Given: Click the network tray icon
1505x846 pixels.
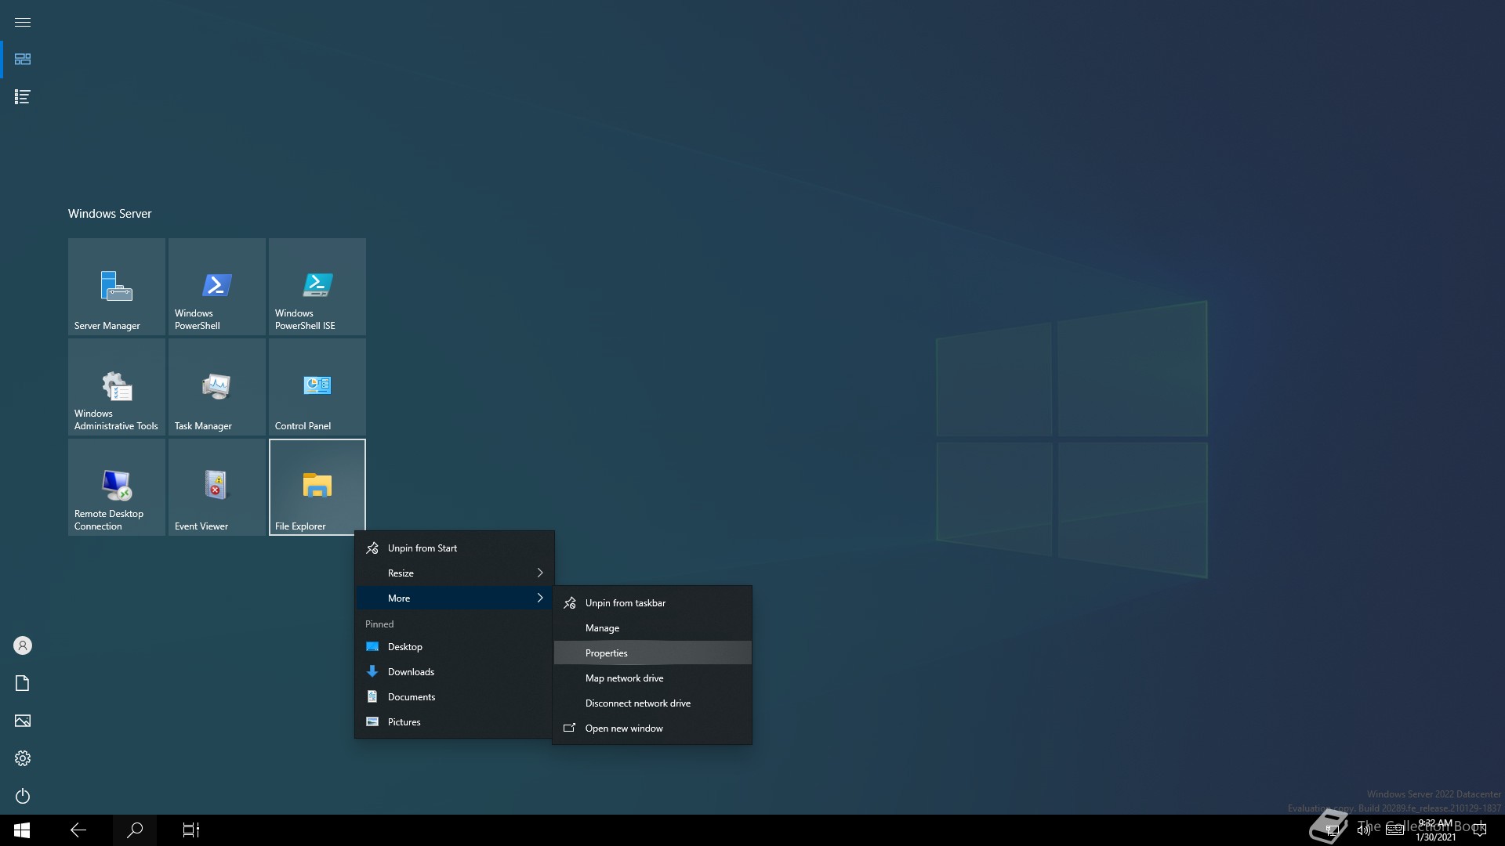Looking at the screenshot, I should (1332, 830).
